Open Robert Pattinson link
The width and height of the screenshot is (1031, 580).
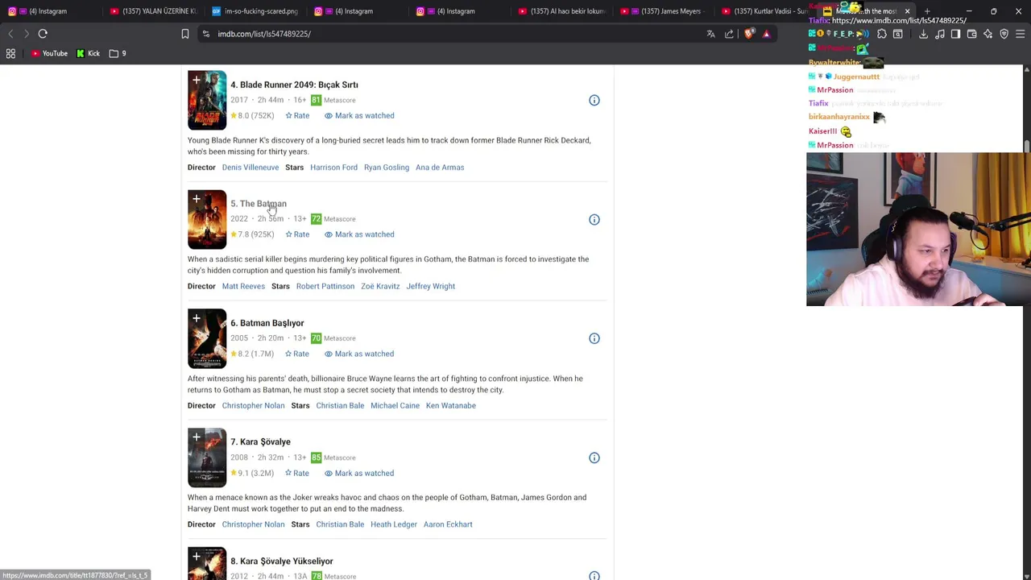coord(325,286)
